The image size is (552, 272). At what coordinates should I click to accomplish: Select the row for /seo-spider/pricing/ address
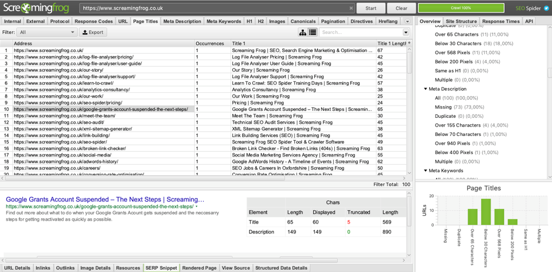pos(203,103)
